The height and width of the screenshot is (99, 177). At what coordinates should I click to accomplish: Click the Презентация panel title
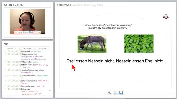(64, 5)
